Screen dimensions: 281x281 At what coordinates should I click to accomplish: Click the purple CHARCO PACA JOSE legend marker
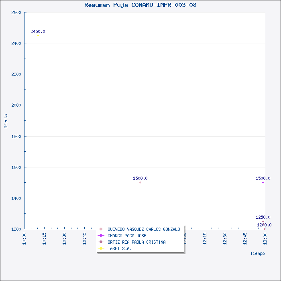pyautogui.click(x=101, y=236)
